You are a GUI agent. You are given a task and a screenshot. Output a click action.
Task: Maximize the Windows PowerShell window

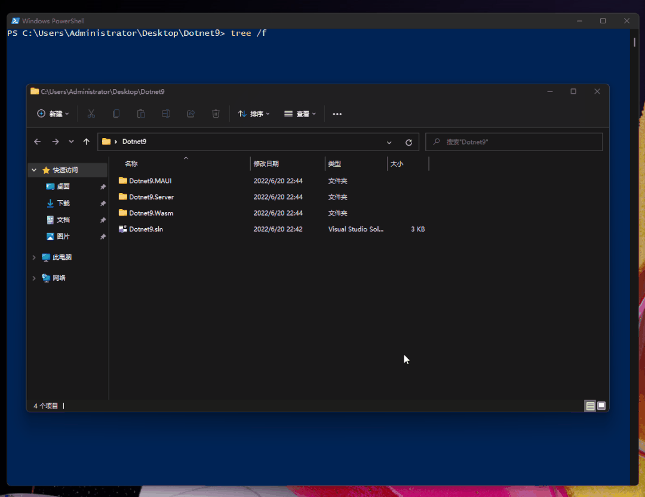(603, 21)
